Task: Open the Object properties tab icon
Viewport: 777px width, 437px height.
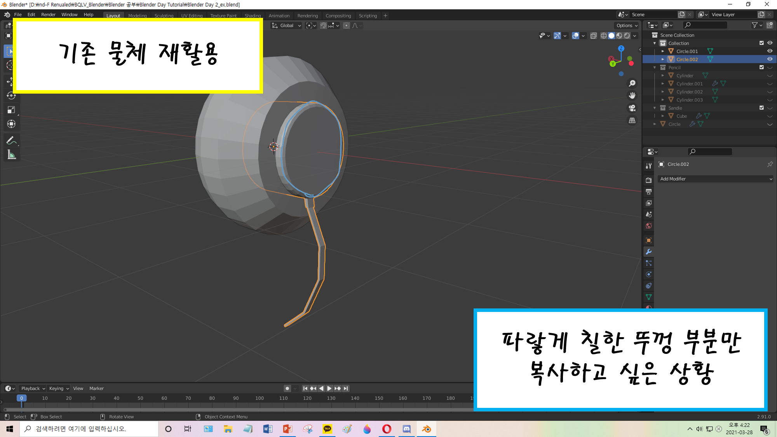Action: (x=648, y=240)
